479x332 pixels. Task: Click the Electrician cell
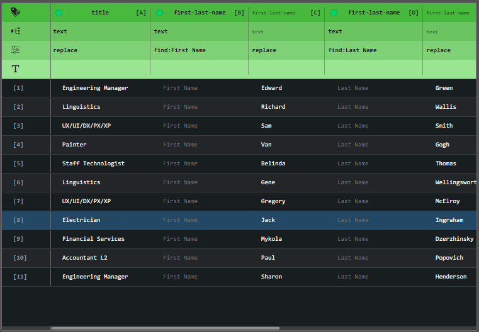[81, 220]
